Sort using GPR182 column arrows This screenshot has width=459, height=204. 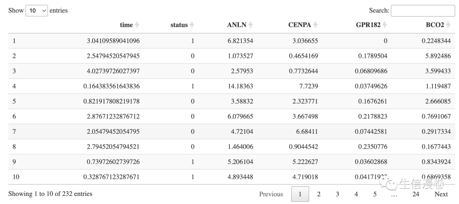tap(385, 25)
